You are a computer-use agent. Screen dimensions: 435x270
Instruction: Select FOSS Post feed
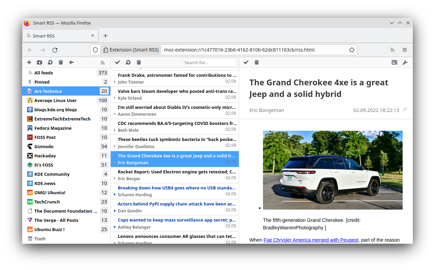coord(66,137)
